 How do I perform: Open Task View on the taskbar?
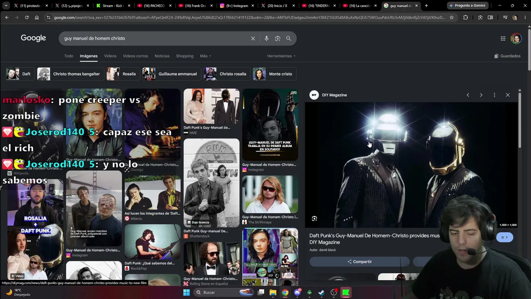point(261,292)
